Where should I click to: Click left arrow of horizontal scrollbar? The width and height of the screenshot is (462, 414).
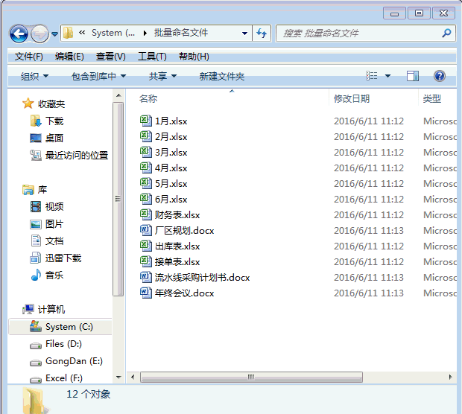[133, 377]
